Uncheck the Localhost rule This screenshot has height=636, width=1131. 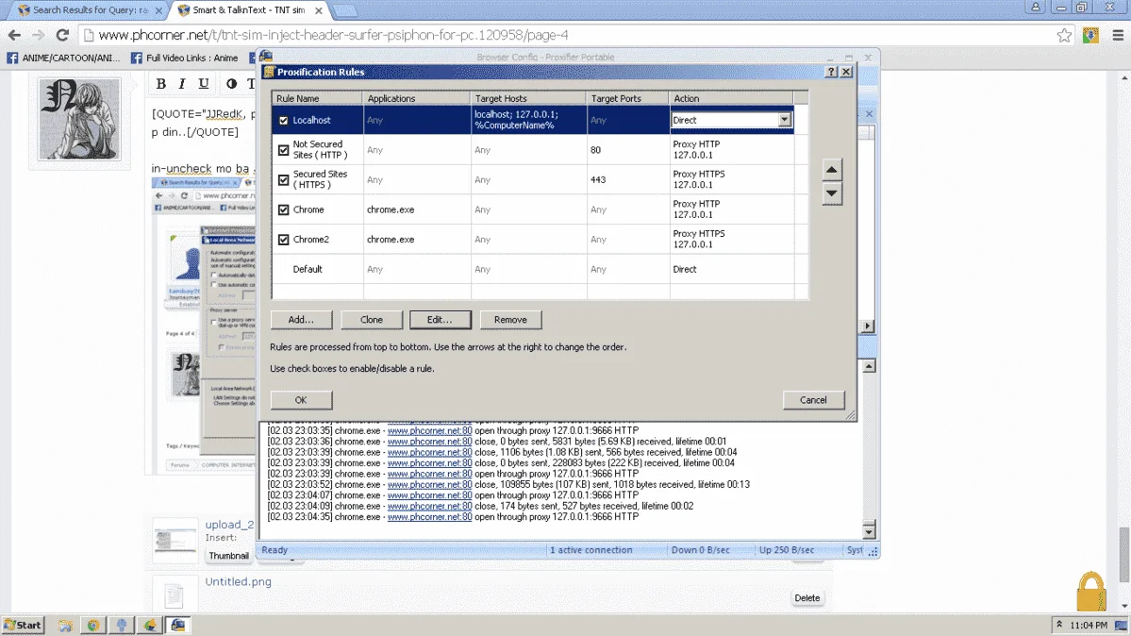(x=284, y=121)
